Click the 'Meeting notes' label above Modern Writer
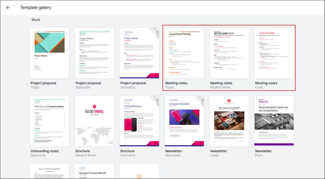 221,83
